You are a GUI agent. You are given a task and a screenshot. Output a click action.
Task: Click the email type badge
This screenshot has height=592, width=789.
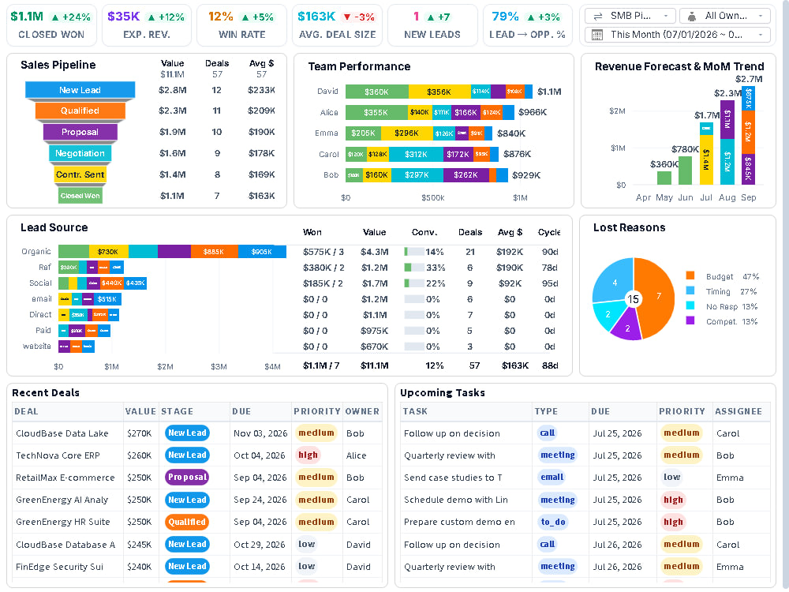tap(552, 478)
